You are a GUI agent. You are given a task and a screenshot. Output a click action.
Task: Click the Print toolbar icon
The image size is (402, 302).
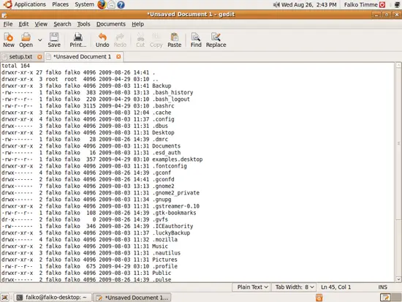pyautogui.click(x=78, y=40)
